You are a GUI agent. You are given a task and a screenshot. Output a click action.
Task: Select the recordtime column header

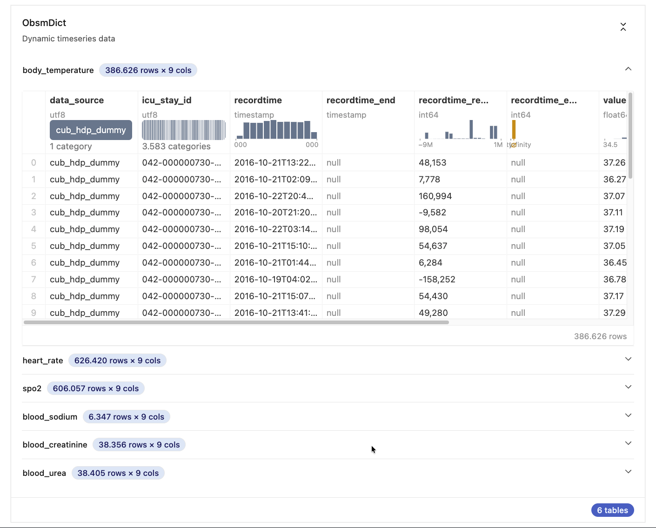[x=258, y=100]
